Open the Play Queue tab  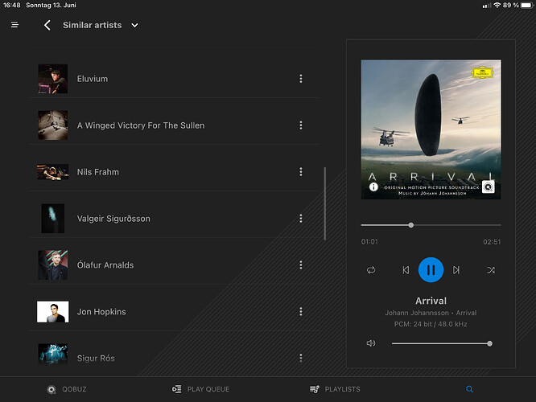pos(201,389)
